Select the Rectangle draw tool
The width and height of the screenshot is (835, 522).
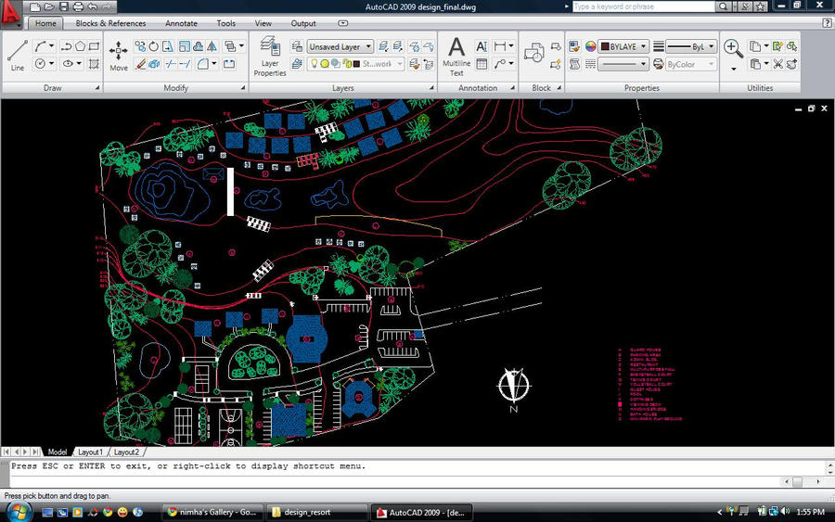coord(94,46)
